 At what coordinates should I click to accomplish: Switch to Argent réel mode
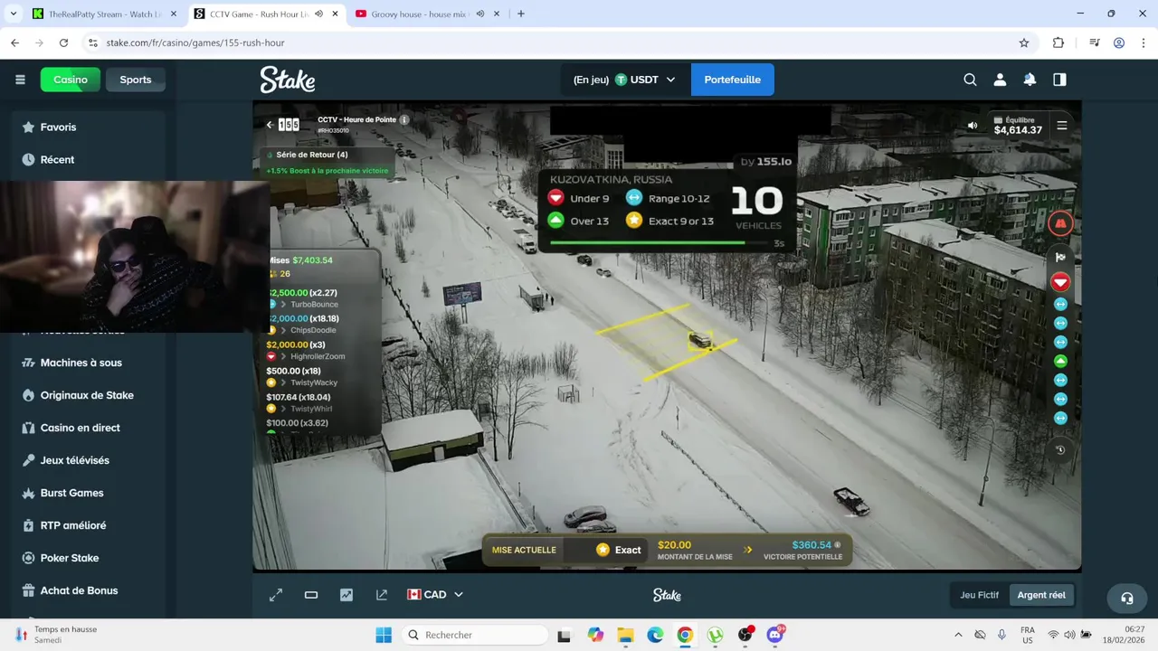(x=1041, y=595)
